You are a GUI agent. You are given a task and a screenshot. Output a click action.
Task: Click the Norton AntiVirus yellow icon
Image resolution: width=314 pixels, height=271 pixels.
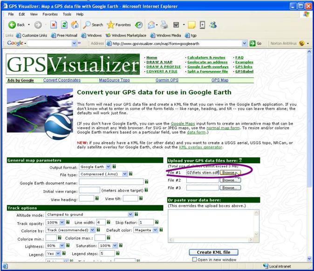(x=302, y=43)
